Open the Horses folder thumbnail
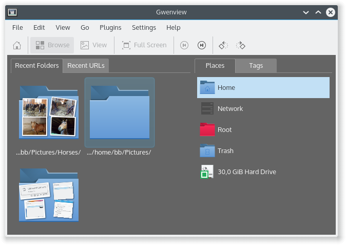 [48, 113]
